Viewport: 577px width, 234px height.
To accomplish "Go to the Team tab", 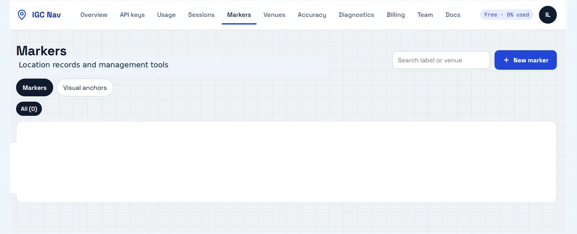I will (425, 14).
